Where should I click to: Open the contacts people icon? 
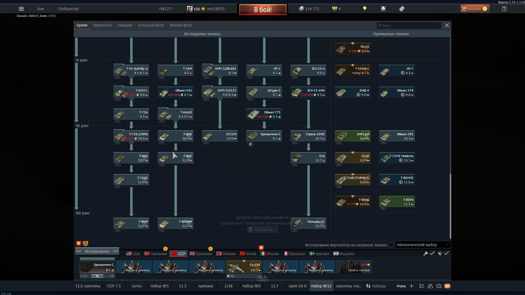[430, 286]
